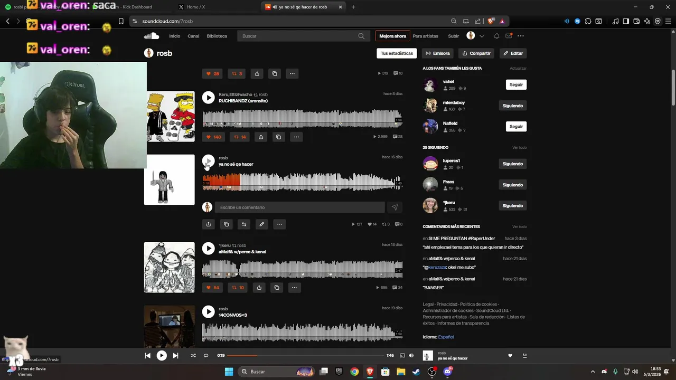Click the Brave Shields icon in address bar
The width and height of the screenshot is (676, 380).
pyautogui.click(x=491, y=21)
